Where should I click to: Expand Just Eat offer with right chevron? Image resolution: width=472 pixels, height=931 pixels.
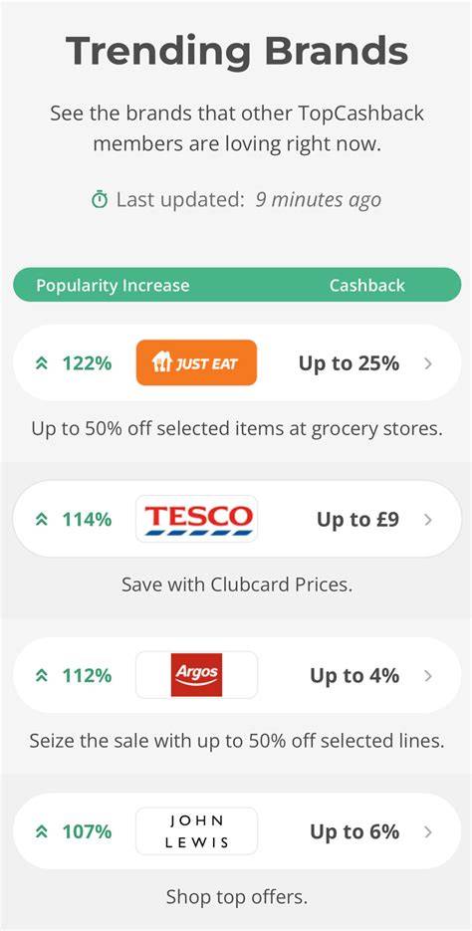click(x=428, y=363)
